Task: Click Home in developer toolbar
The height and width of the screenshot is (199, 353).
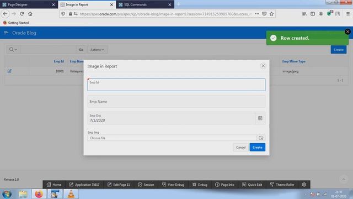Action: tap(54, 185)
